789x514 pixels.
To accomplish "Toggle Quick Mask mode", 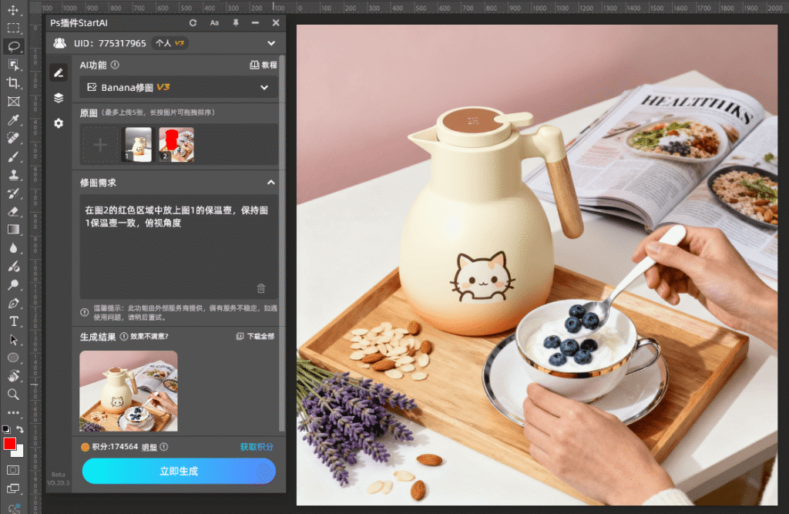I will [x=13, y=469].
